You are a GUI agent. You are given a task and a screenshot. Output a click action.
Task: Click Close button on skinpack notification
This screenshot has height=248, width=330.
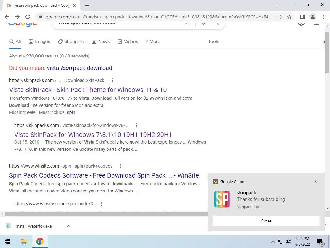(x=266, y=221)
